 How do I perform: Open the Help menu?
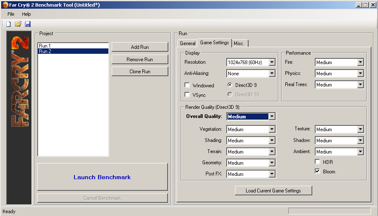pos(26,14)
